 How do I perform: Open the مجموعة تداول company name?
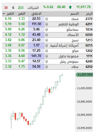point(69,56)
